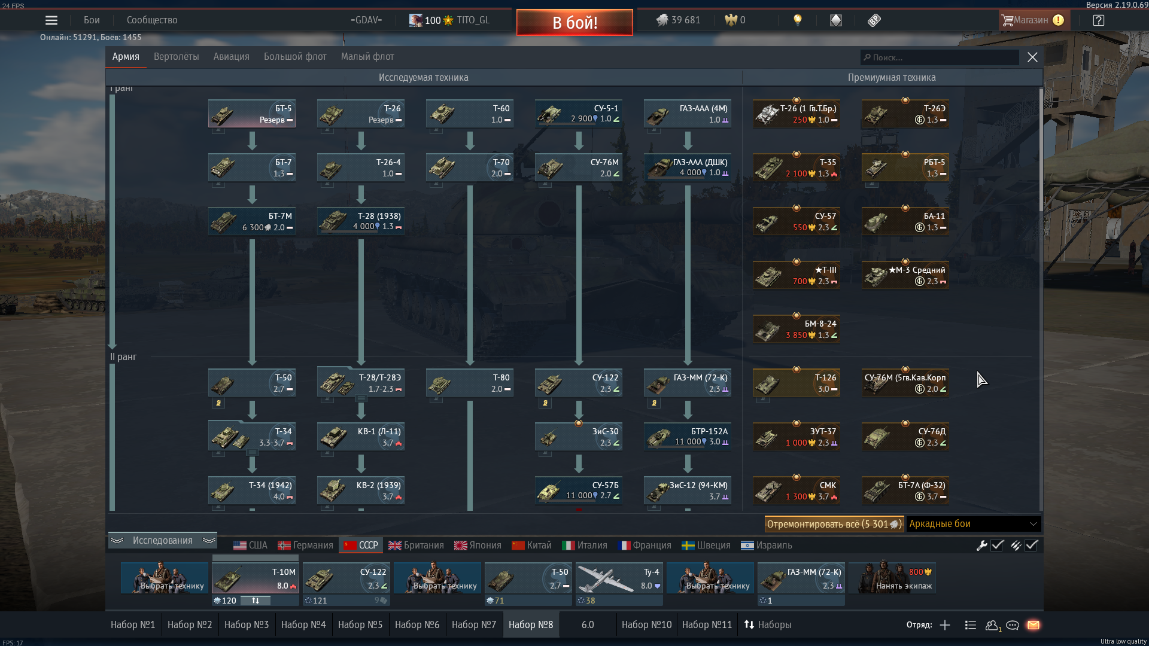Expand the Т-28/Т-28Э vehicle group

point(361,398)
